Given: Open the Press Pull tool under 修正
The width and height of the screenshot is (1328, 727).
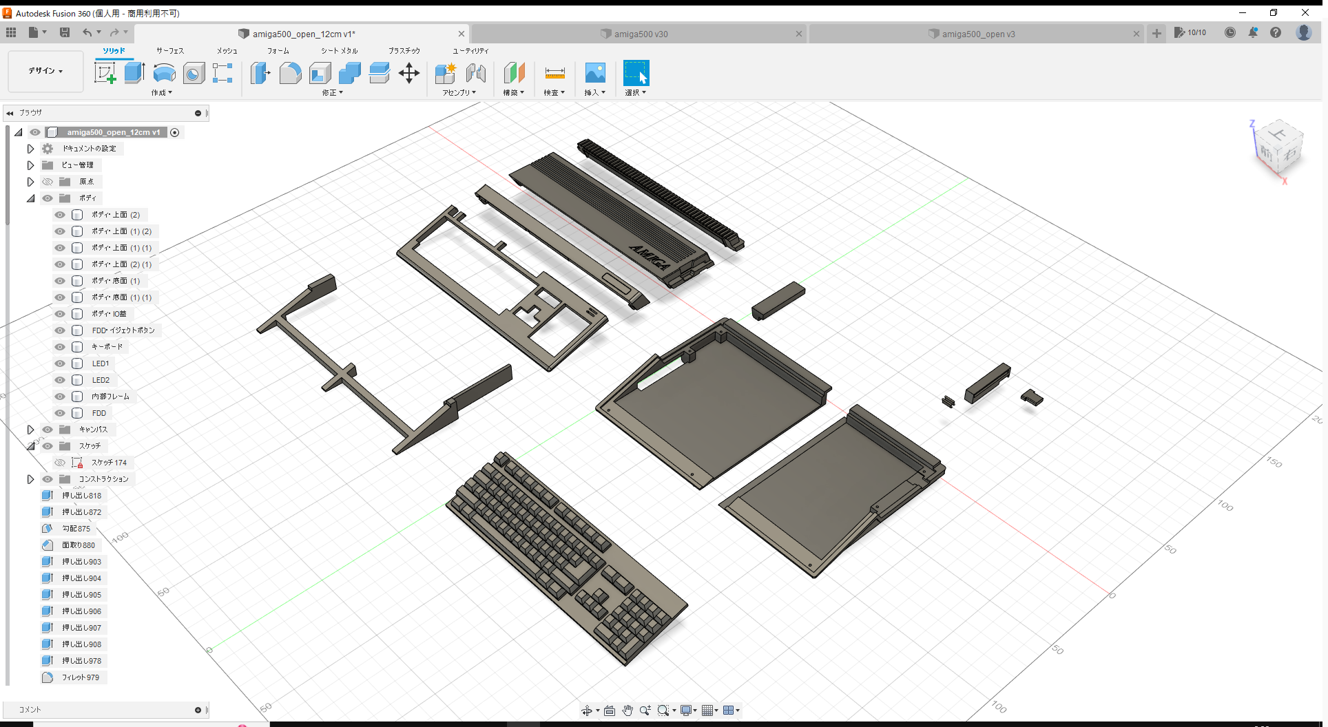Looking at the screenshot, I should point(260,73).
